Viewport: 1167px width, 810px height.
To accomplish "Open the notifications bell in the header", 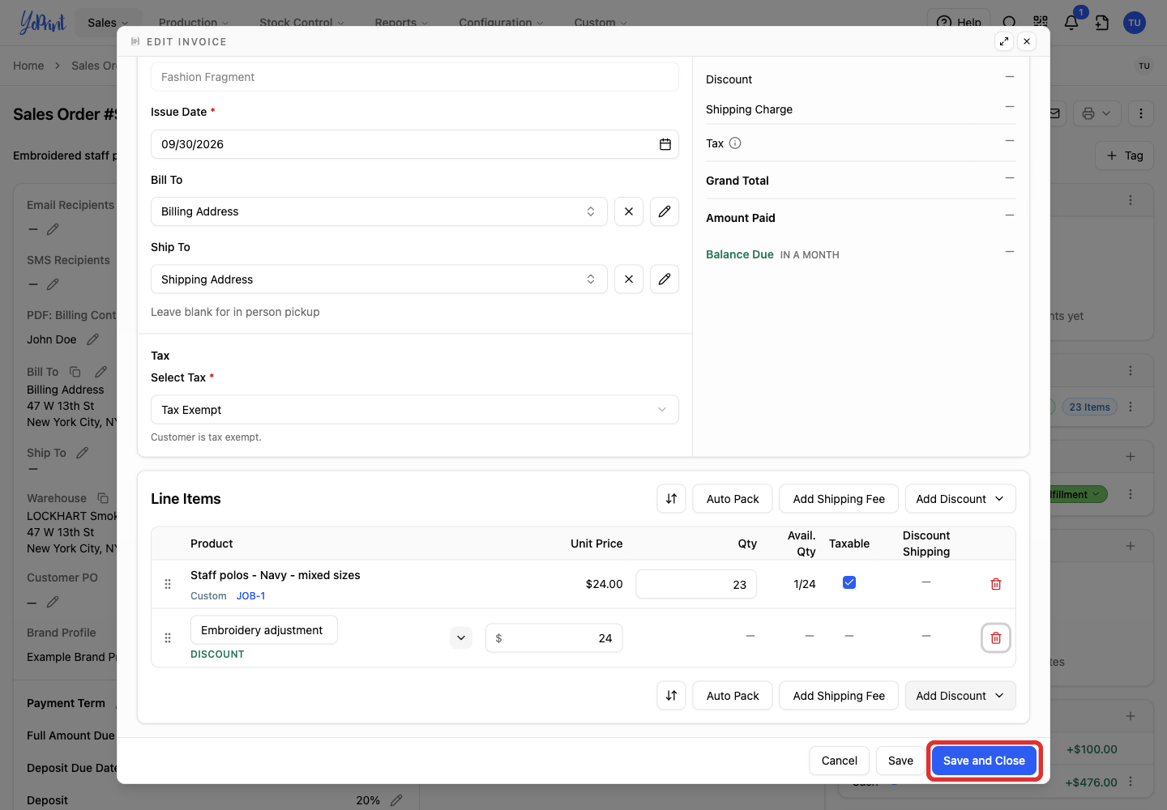I will point(1071,23).
